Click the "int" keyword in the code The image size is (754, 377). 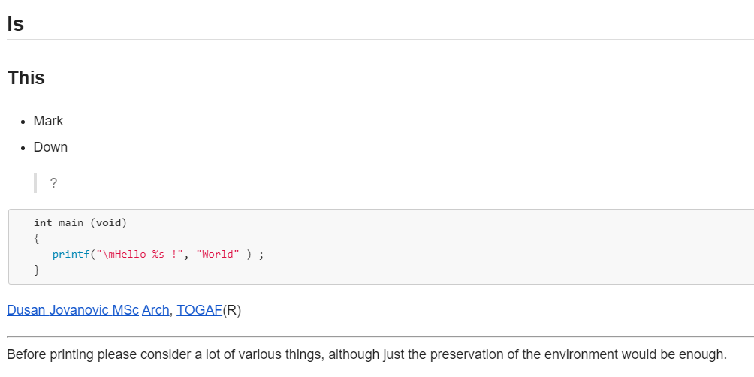pyautogui.click(x=43, y=223)
